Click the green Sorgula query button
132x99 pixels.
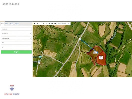[16, 52]
